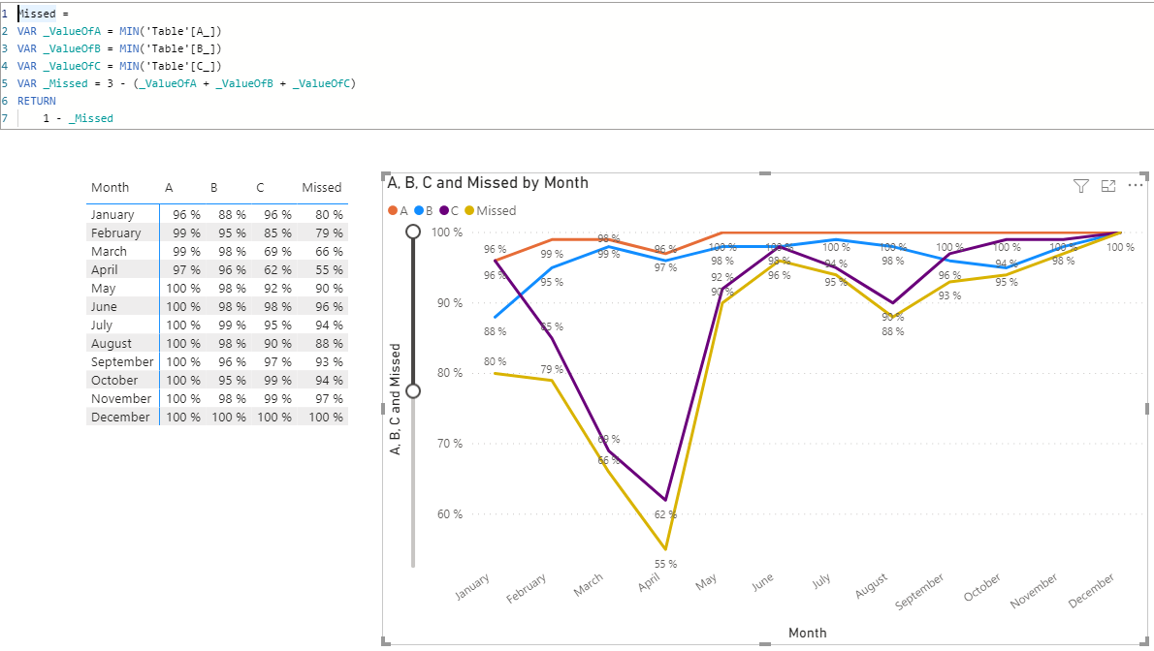This screenshot has width=1154, height=651.
Task: Click April's Missed value 55 %
Action: click(329, 270)
